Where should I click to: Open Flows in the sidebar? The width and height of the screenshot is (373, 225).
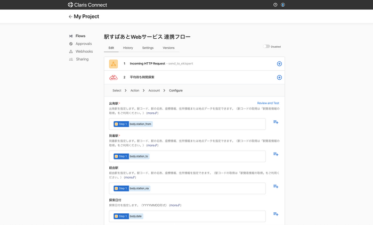coord(80,36)
